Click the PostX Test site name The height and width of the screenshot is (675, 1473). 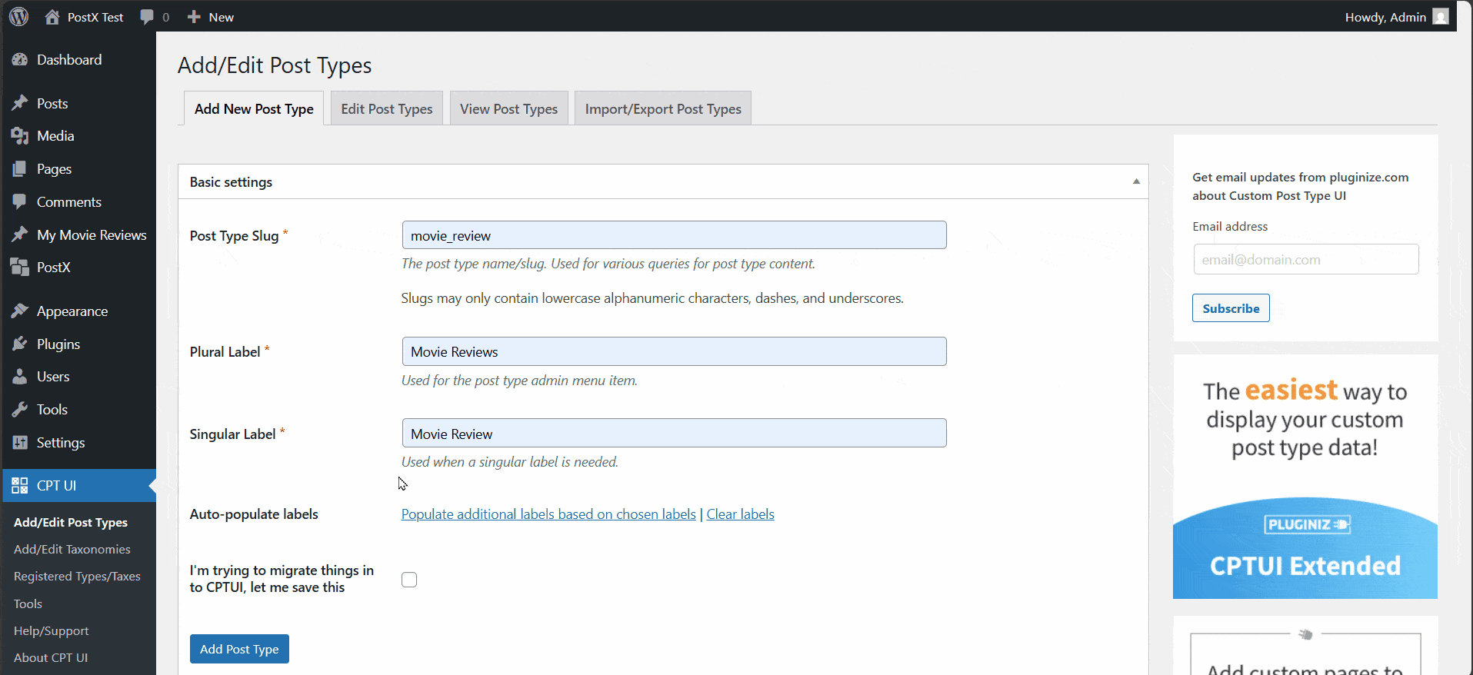pyautogui.click(x=95, y=17)
